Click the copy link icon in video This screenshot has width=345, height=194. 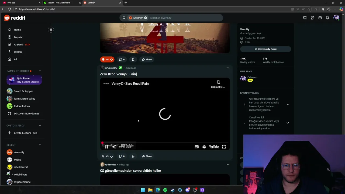click(218, 82)
